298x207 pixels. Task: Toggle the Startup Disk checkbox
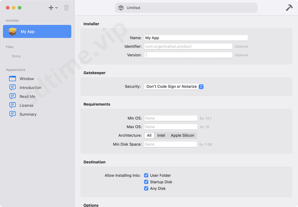146,182
